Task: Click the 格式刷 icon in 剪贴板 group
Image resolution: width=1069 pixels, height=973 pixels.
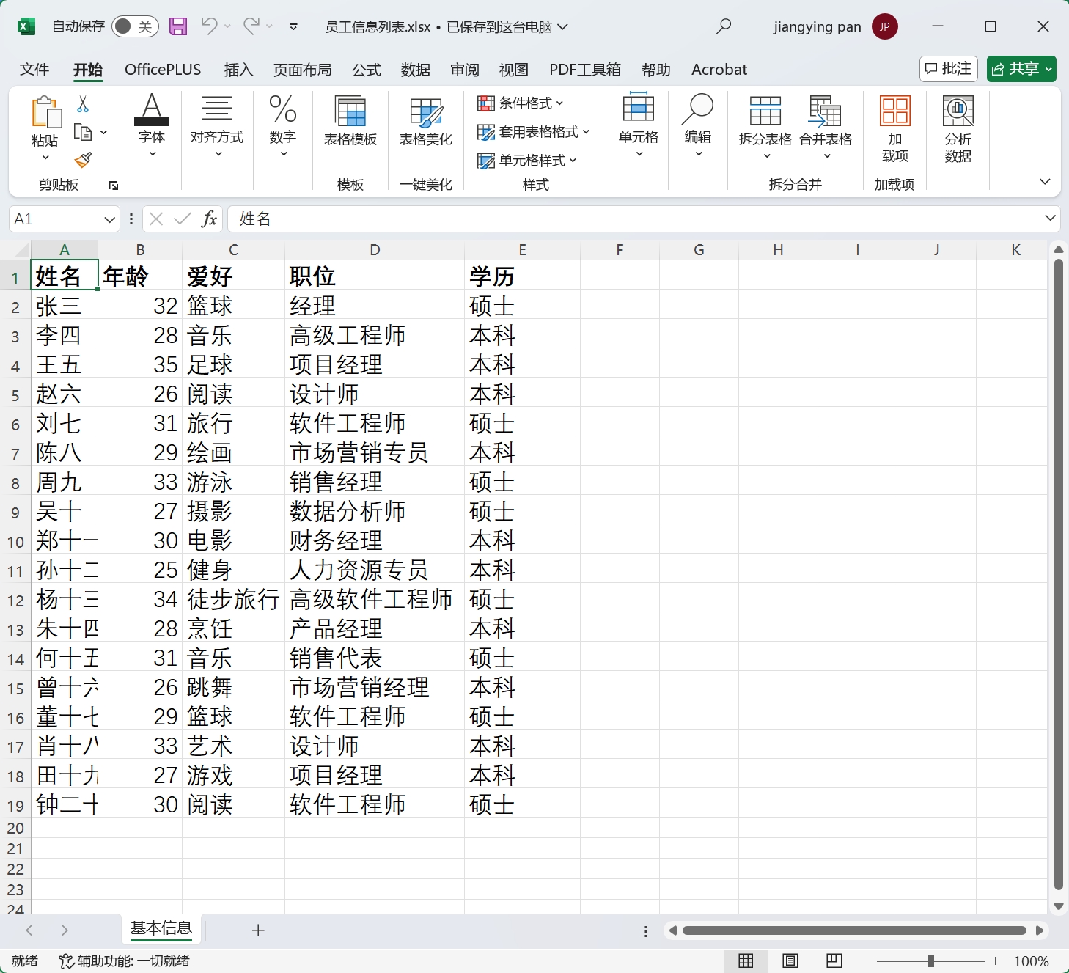Action: pyautogui.click(x=84, y=160)
